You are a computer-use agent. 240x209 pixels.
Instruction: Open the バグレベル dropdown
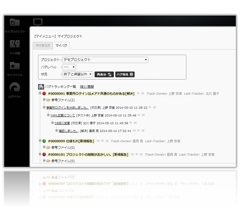pos(69,67)
